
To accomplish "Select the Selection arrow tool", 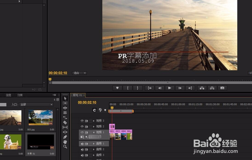I will point(65,98).
